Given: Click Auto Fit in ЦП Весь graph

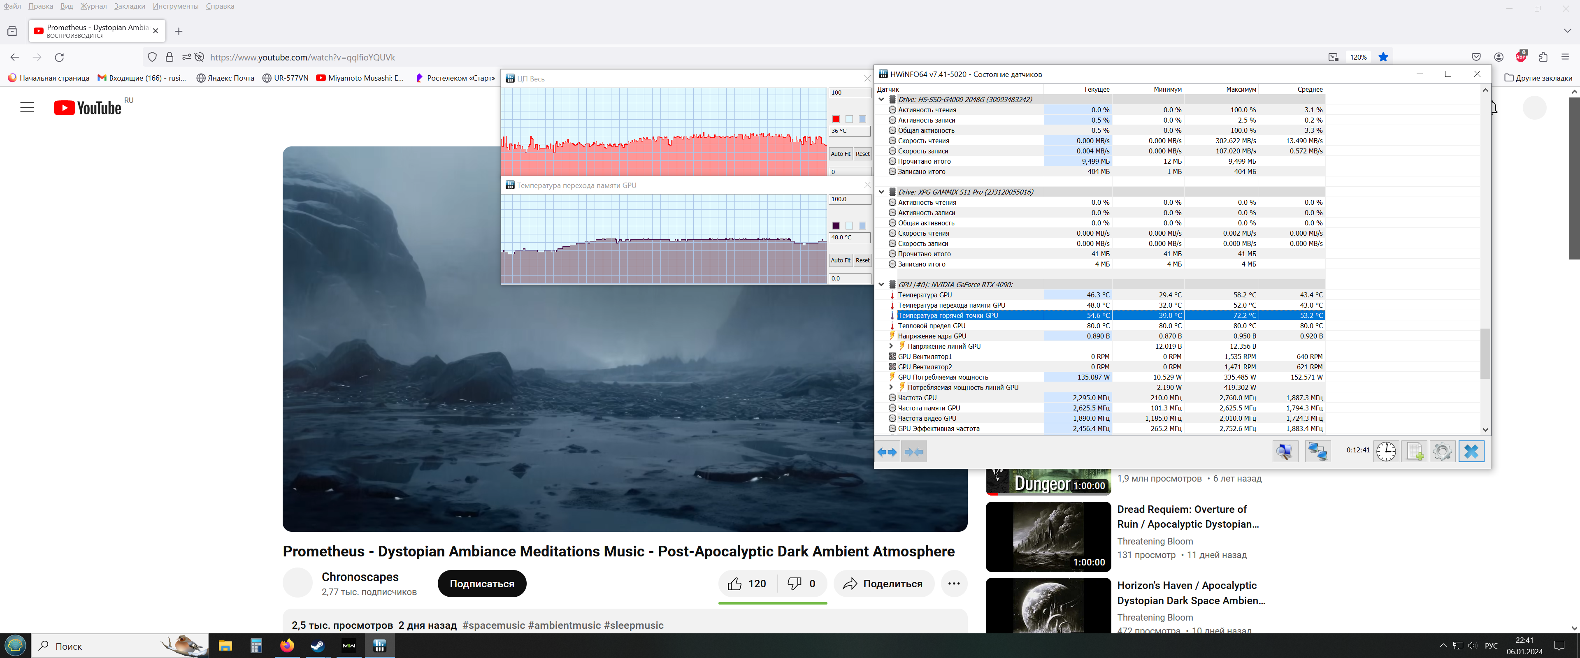Looking at the screenshot, I should click(x=840, y=154).
